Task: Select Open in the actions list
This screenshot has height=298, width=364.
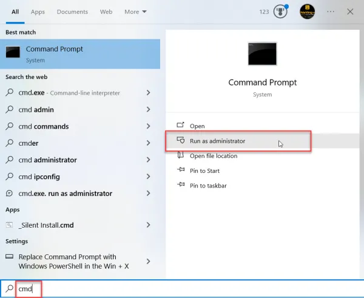Action: tap(263, 126)
